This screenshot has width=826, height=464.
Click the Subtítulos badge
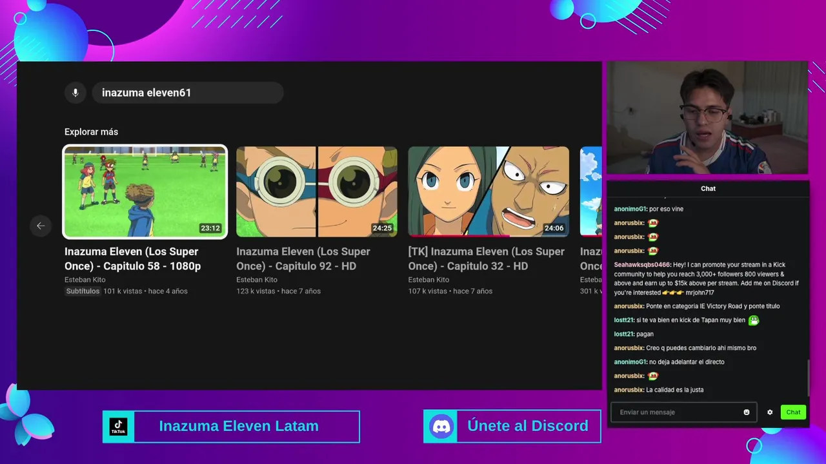point(83,291)
